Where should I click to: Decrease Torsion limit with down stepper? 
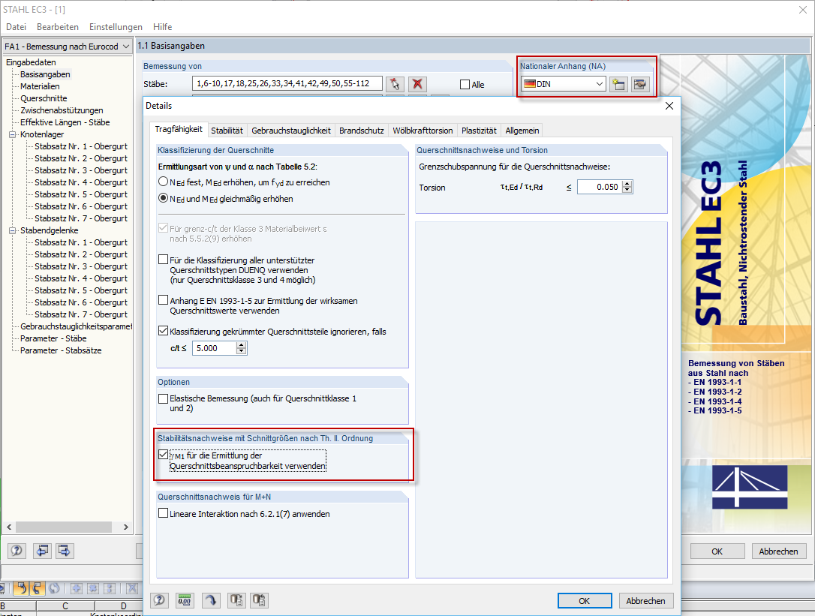click(x=627, y=191)
